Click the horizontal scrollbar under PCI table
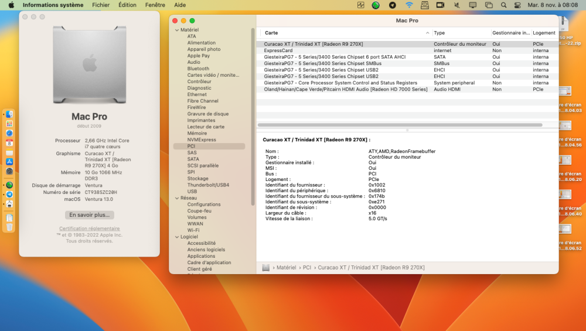This screenshot has height=331, width=586. pos(400,125)
